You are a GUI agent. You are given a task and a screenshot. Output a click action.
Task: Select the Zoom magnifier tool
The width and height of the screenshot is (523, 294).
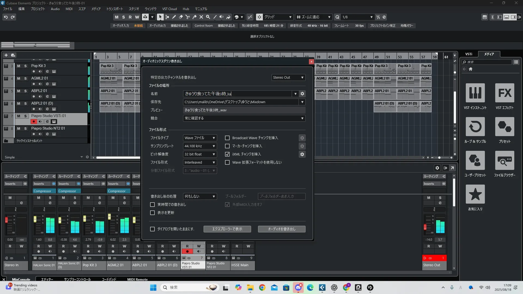[208, 17]
